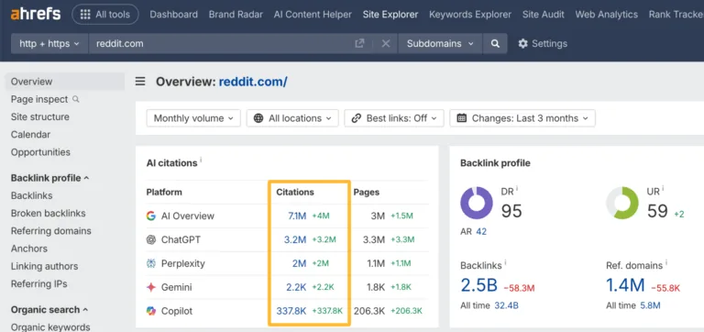The image size is (704, 332).
Task: Click the info icon next to Backlinks
Action: (506, 262)
